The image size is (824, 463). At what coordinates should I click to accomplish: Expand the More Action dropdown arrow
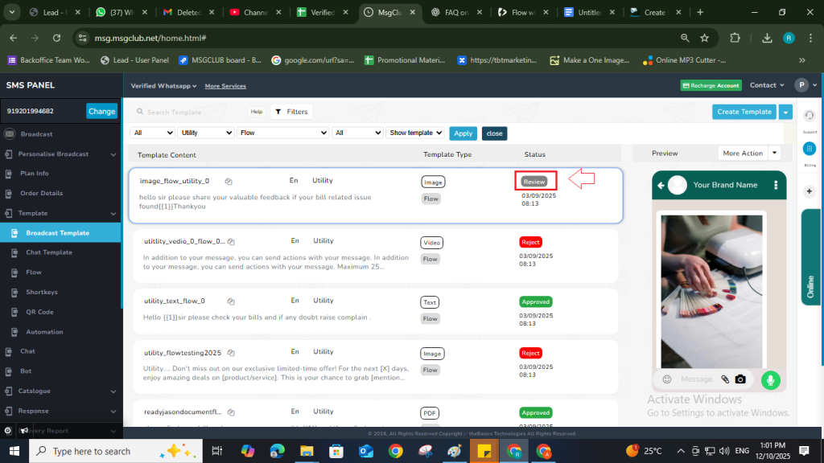[x=774, y=153]
